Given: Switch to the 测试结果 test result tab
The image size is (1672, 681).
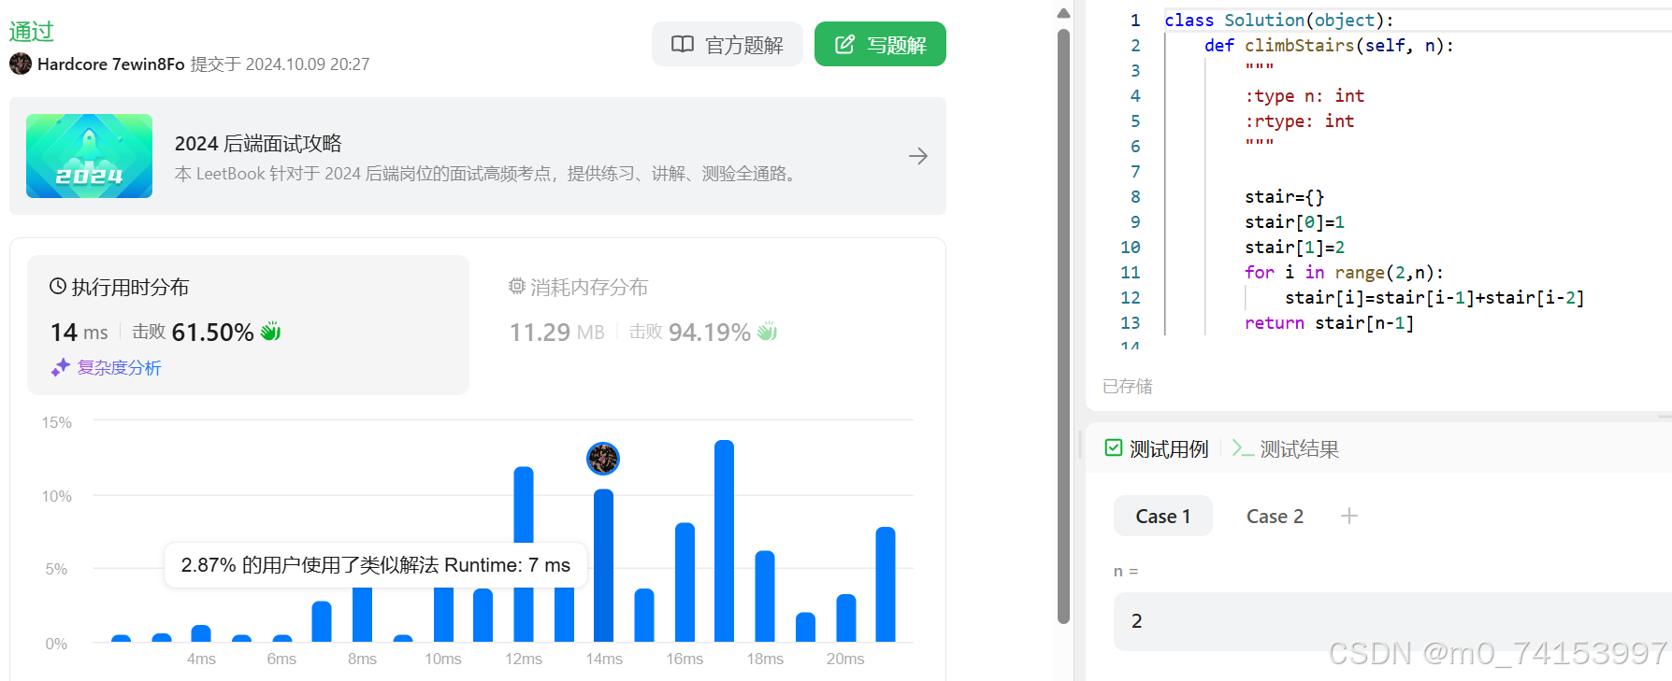Looking at the screenshot, I should pos(1286,448).
